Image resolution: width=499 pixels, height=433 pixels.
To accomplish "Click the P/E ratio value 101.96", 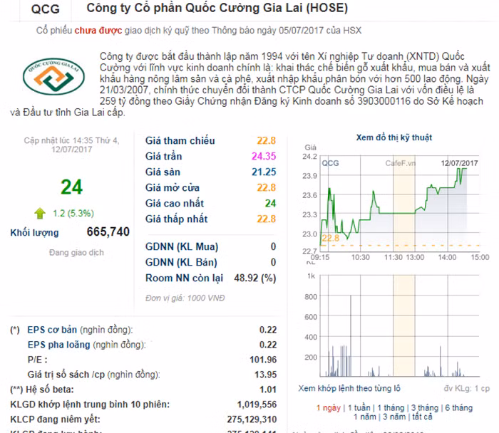I will tap(262, 360).
